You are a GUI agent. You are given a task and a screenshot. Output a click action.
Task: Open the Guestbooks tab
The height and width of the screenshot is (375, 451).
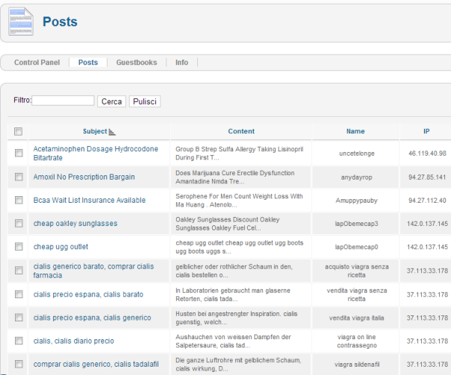pyautogui.click(x=137, y=63)
